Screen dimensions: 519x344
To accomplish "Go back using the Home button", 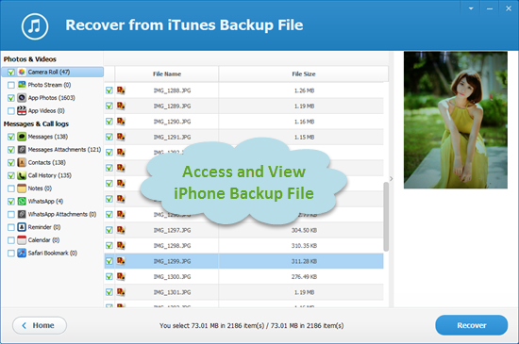I will [x=40, y=325].
